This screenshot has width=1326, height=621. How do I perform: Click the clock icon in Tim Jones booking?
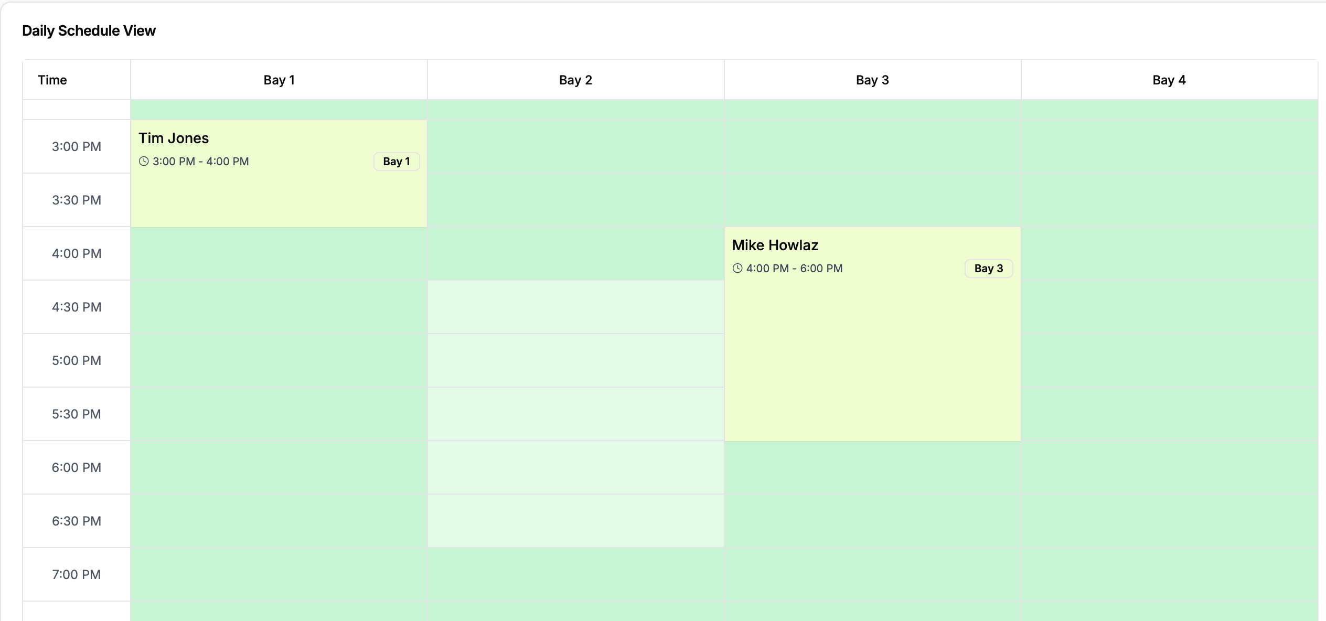[144, 162]
